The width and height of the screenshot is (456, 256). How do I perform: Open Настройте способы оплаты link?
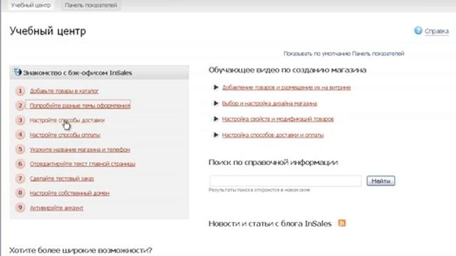click(x=65, y=135)
